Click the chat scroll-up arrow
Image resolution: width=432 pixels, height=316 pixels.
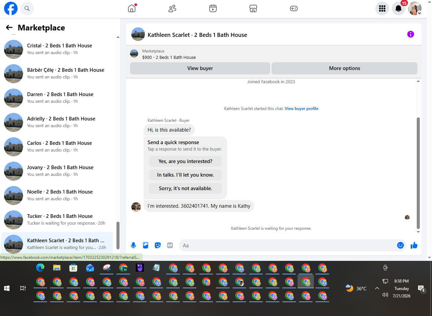click(x=418, y=81)
